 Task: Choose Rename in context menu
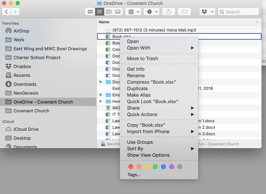tap(159, 76)
